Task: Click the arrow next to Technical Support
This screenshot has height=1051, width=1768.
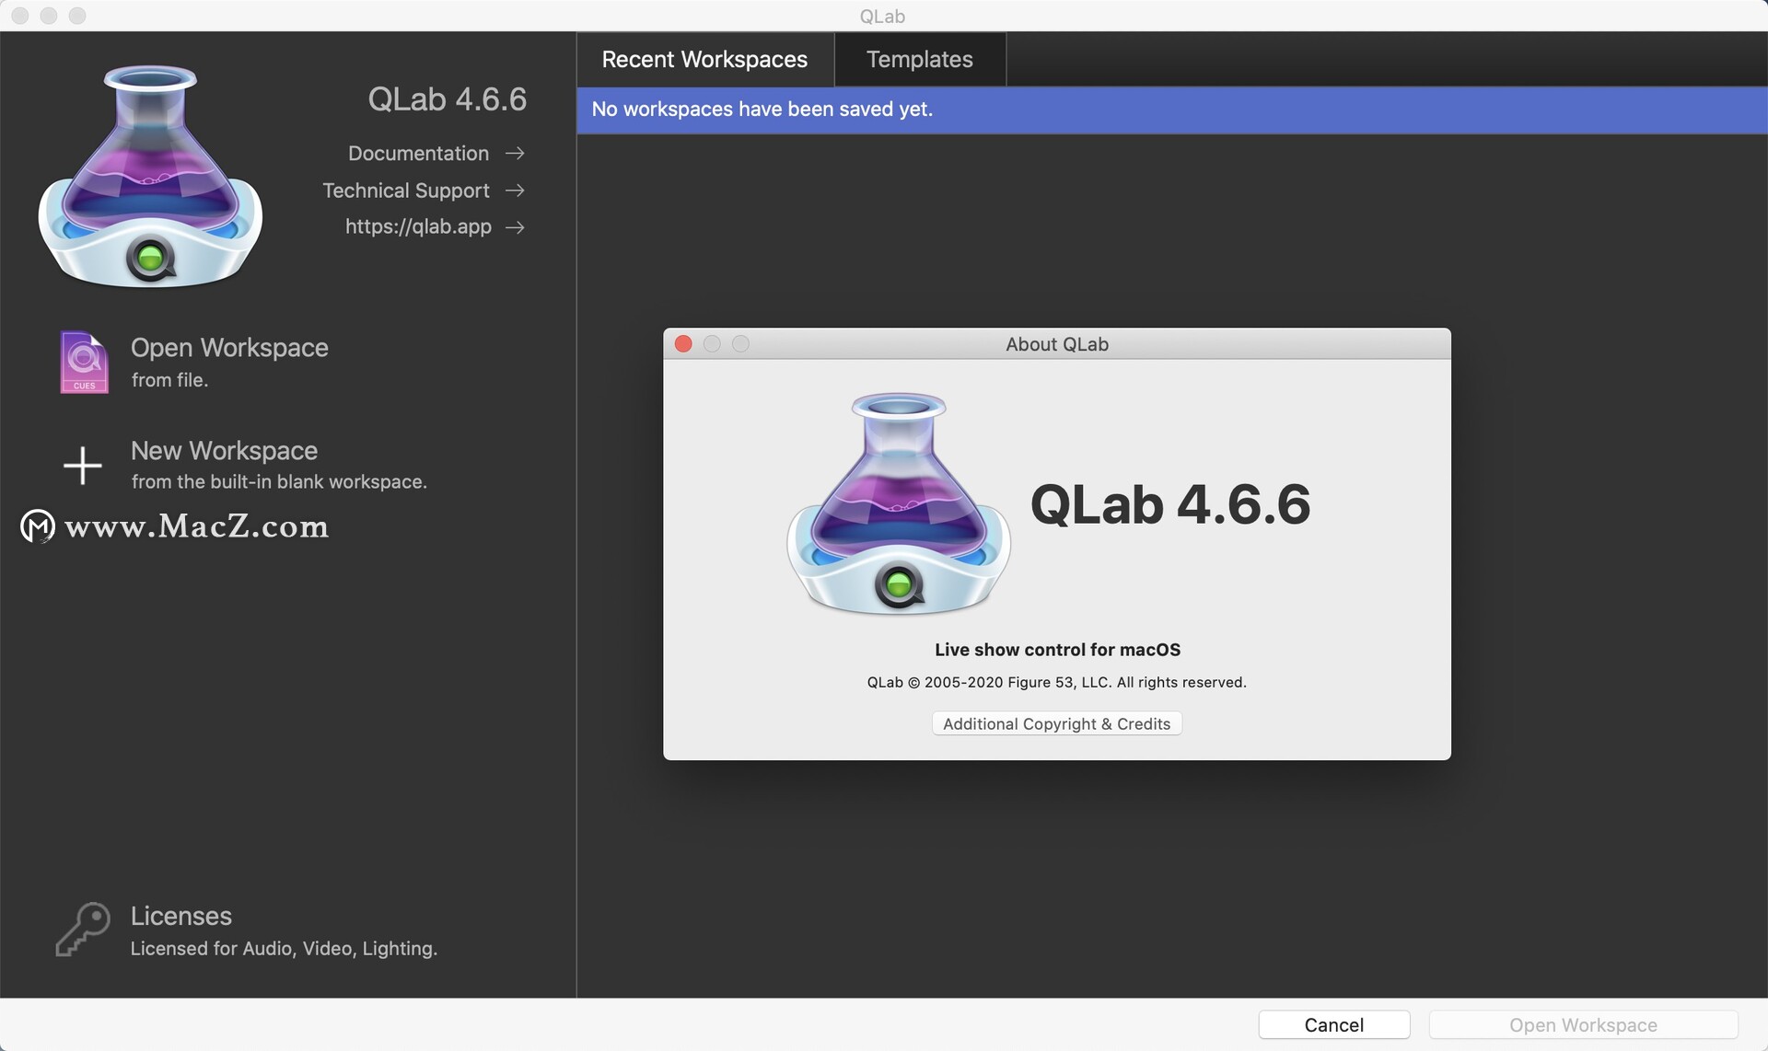Action: pyautogui.click(x=515, y=190)
